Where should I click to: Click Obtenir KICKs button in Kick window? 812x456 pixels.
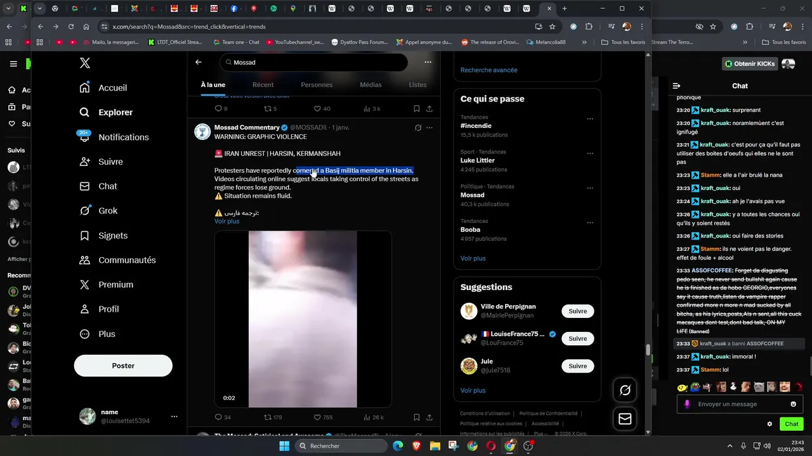750,64
